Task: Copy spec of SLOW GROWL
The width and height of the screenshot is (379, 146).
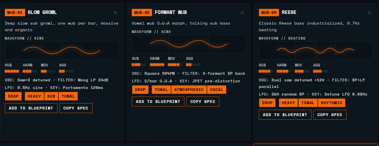Action: point(76,108)
